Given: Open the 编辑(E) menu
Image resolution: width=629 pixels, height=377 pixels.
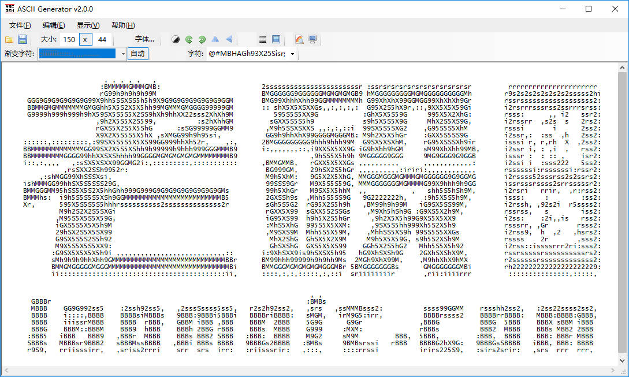Looking at the screenshot, I should pos(54,25).
